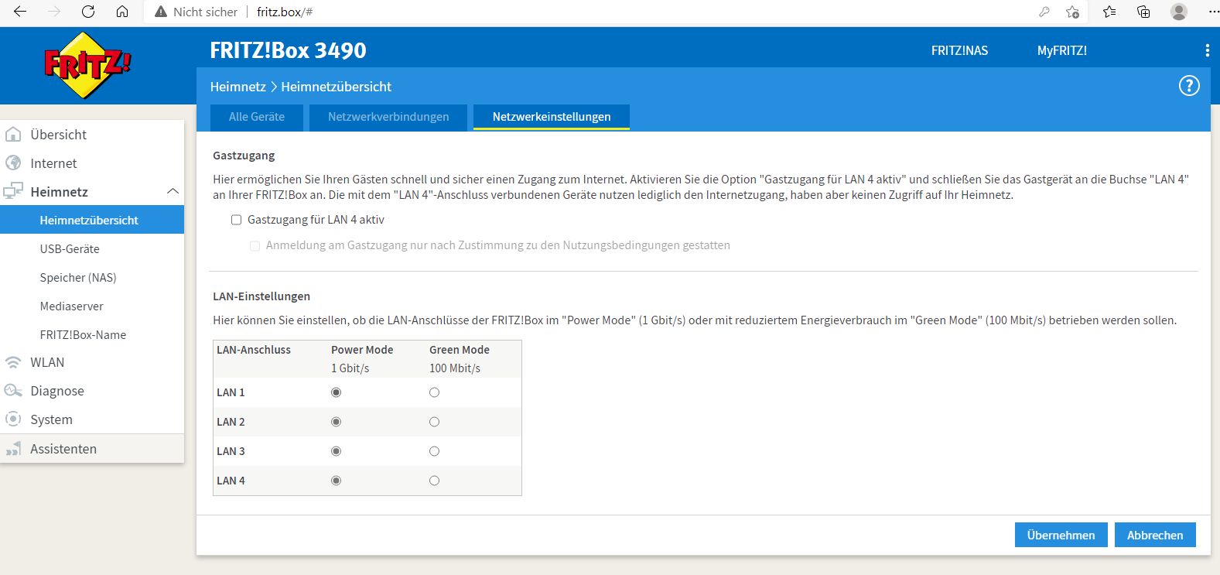This screenshot has width=1220, height=575.
Task: Click the Übernehmen button
Action: coord(1061,535)
